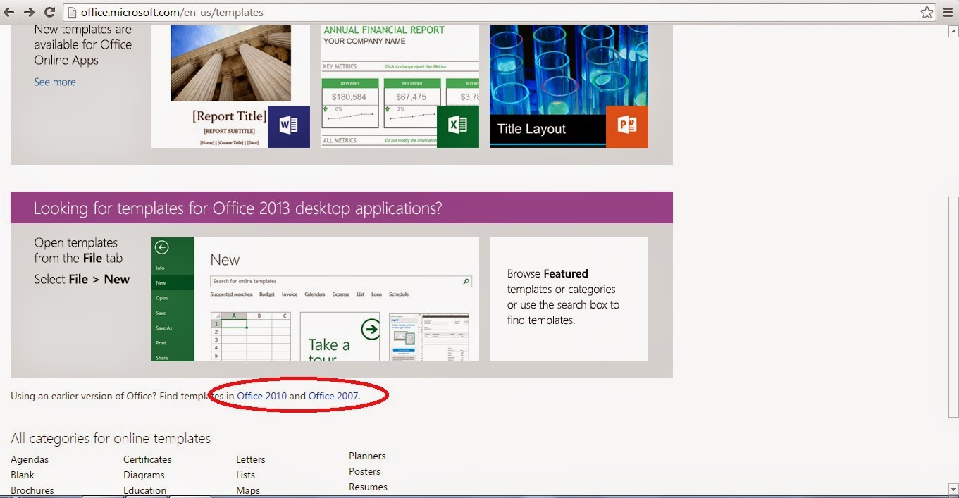959x498 pixels.
Task: Open the Certificates category
Action: tap(147, 459)
